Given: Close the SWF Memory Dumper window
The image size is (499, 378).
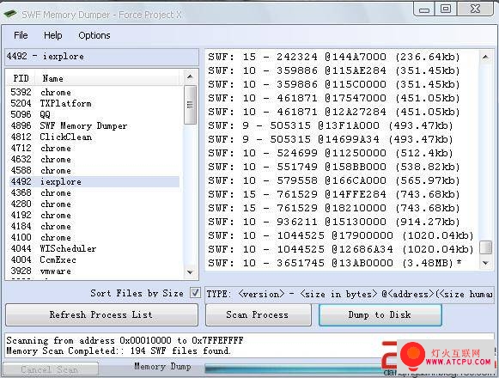Looking at the screenshot, I should [475, 9].
